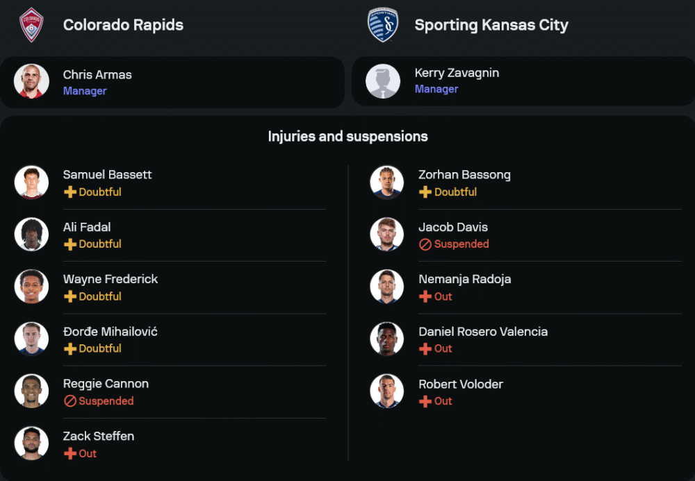
Task: Click Đorđe Mihailović's name
Action: (x=110, y=331)
